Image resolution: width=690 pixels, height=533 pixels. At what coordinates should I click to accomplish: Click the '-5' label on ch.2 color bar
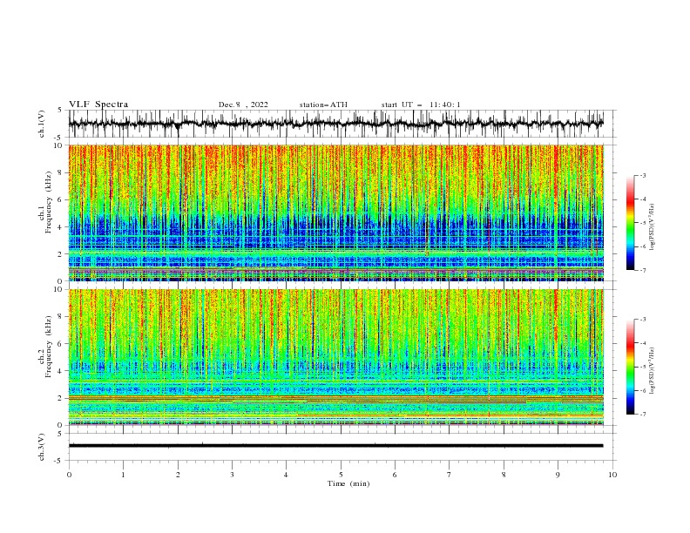click(642, 367)
